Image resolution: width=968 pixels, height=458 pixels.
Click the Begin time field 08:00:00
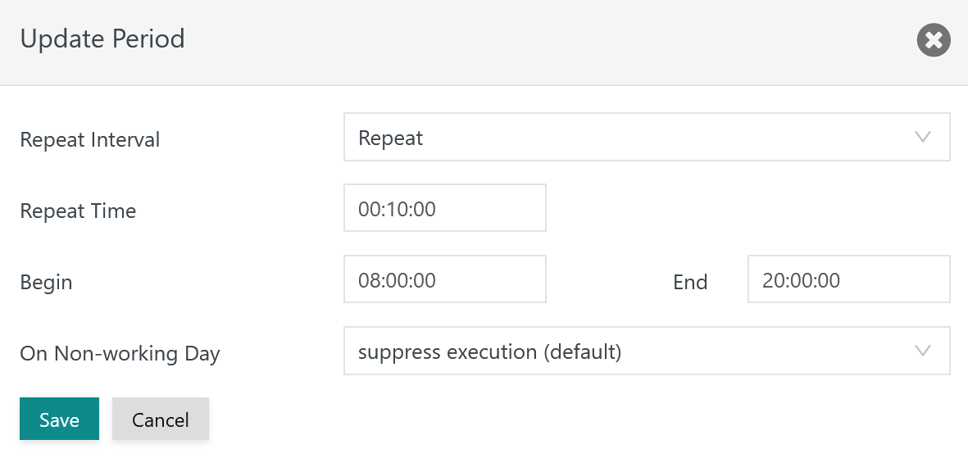tap(444, 279)
